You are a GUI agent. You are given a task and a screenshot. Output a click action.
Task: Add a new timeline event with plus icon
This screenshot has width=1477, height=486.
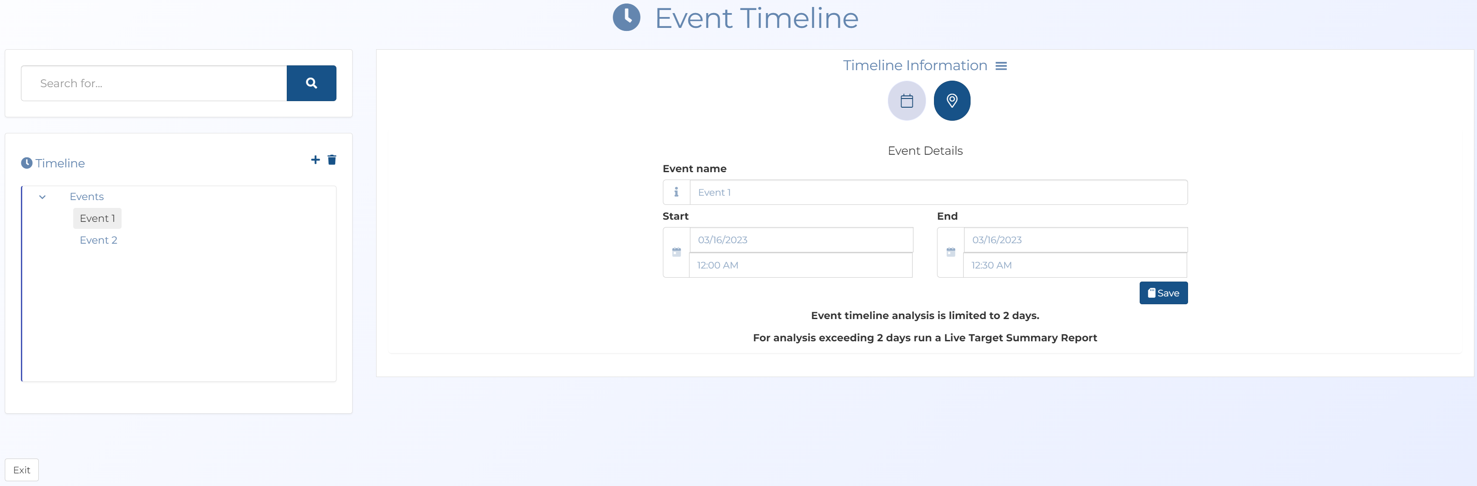315,160
